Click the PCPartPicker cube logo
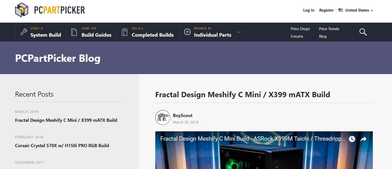The width and height of the screenshot is (392, 169). (x=22, y=10)
